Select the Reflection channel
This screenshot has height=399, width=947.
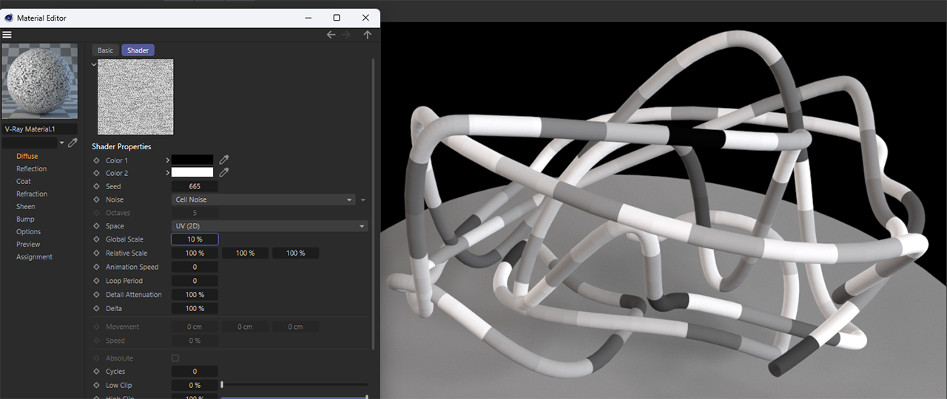point(31,168)
